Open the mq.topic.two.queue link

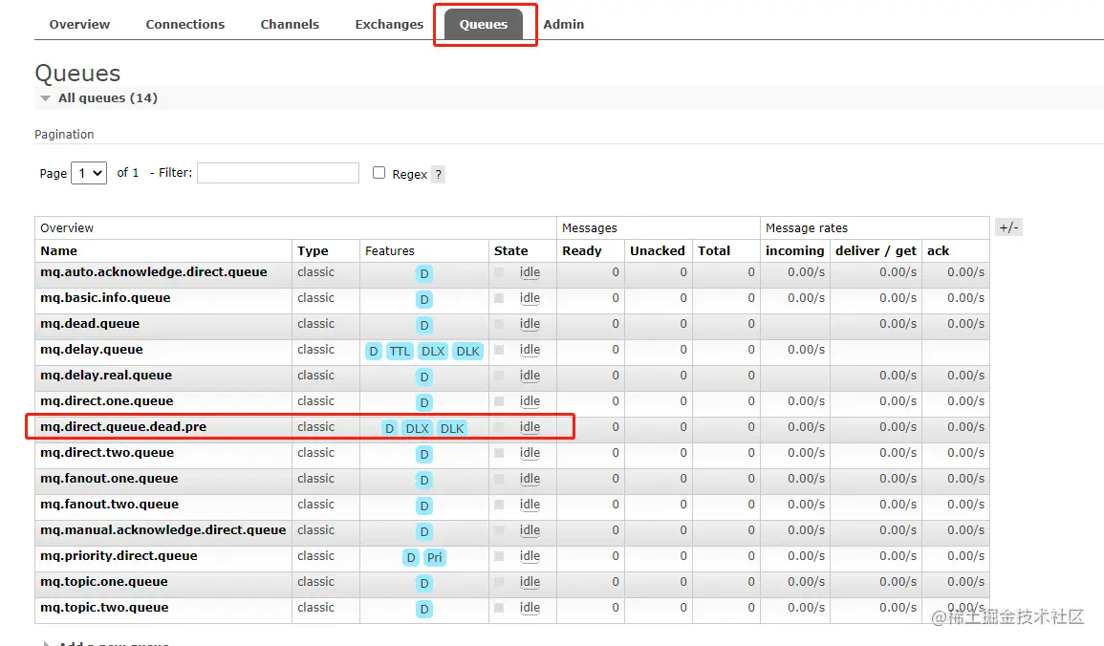click(x=104, y=607)
